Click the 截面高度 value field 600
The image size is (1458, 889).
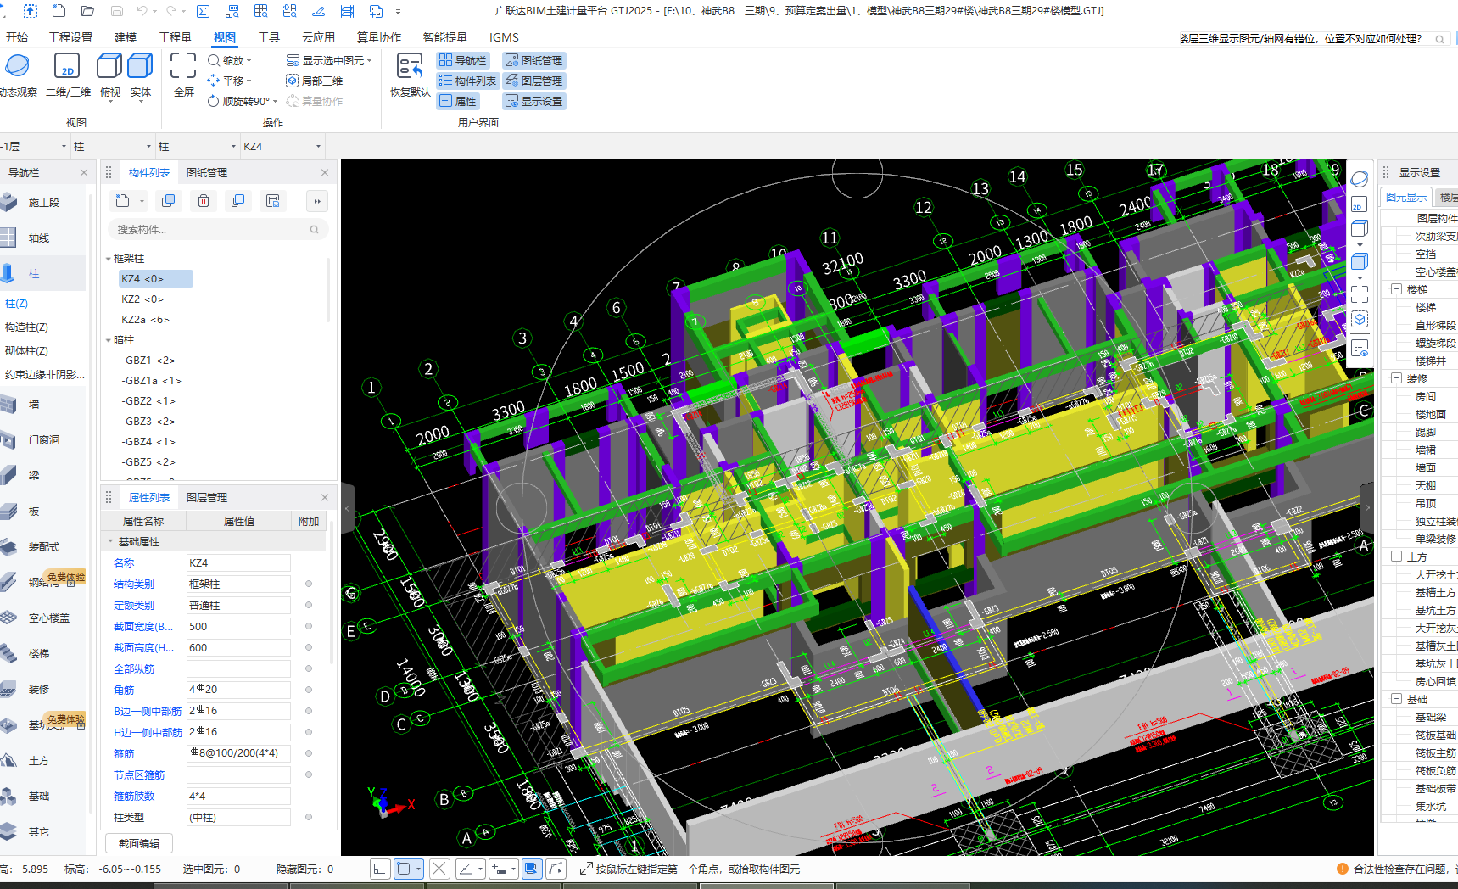[x=238, y=647]
